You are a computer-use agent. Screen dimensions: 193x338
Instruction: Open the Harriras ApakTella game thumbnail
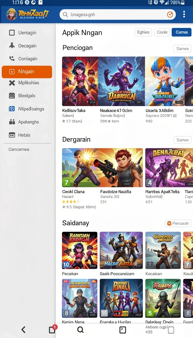(x=169, y=168)
